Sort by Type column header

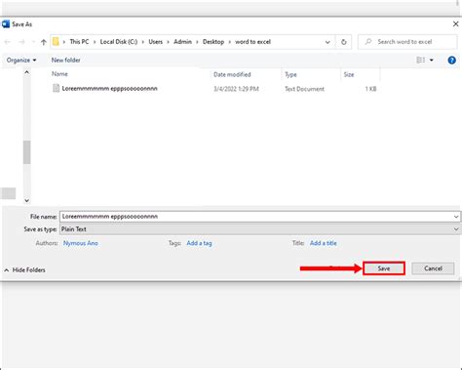(x=290, y=74)
